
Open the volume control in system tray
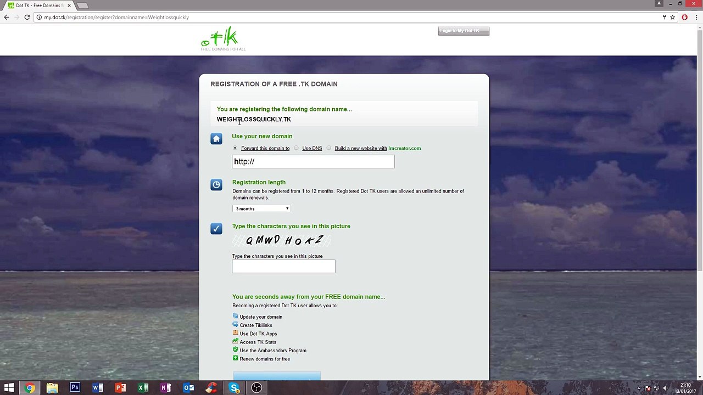coord(667,388)
